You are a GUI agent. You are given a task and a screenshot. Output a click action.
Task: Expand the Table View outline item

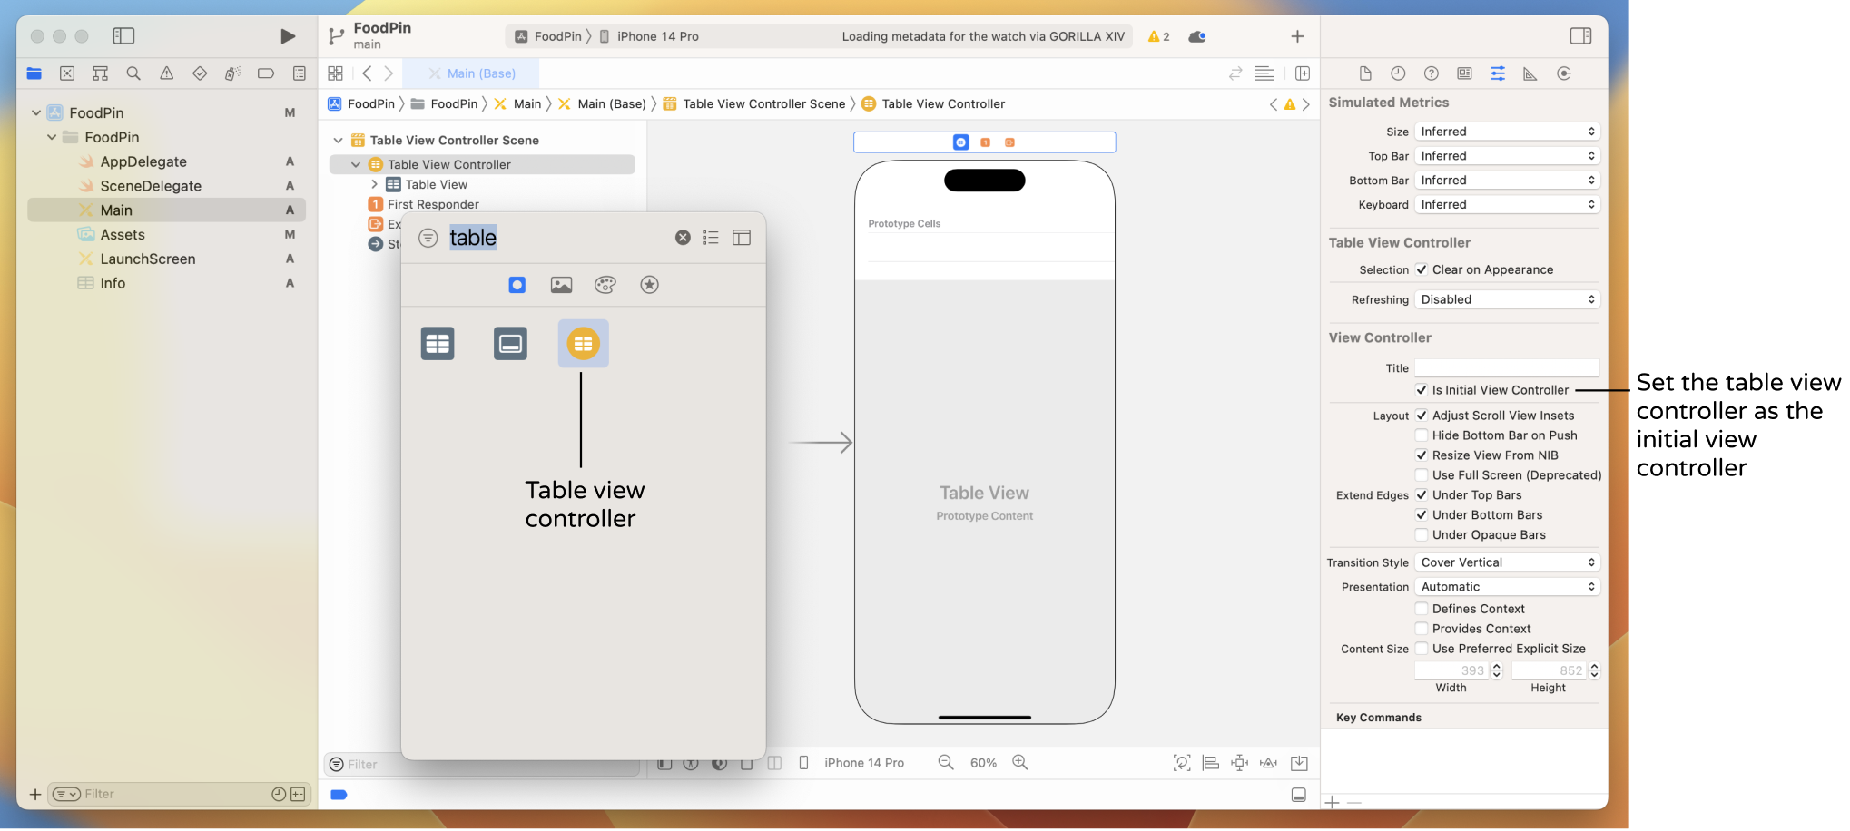(374, 184)
